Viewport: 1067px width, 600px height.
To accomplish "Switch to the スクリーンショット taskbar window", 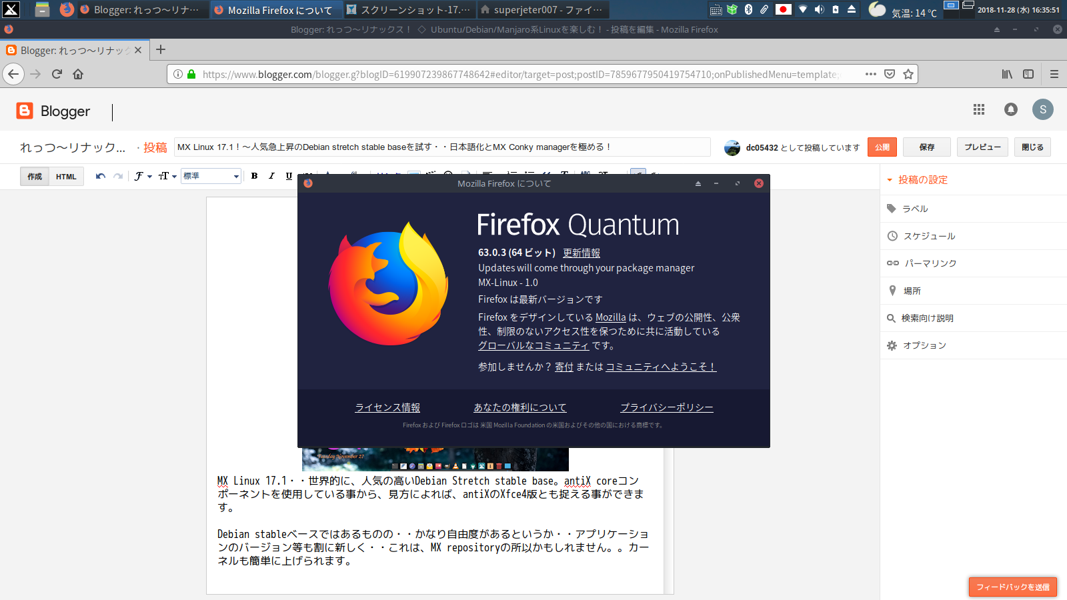I will click(x=409, y=9).
